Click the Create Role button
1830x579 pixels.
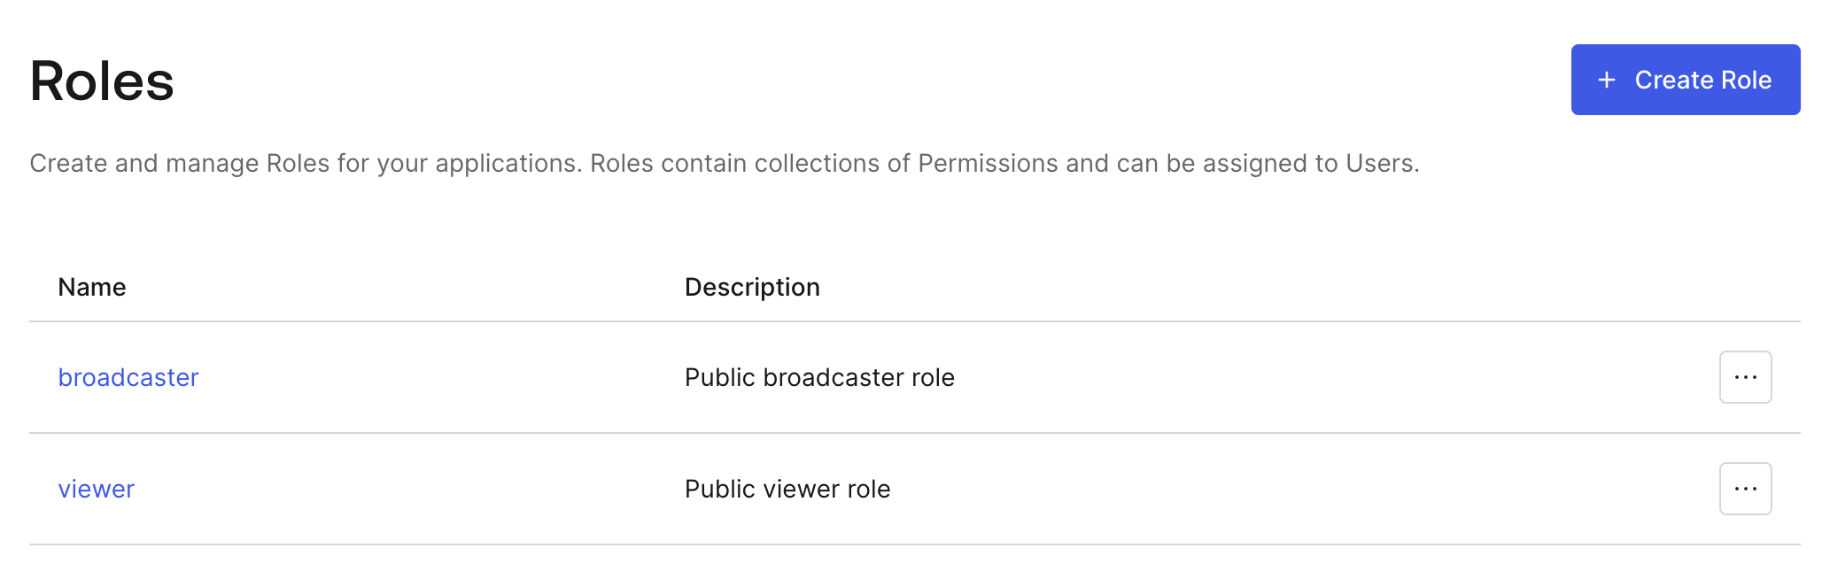click(x=1686, y=80)
